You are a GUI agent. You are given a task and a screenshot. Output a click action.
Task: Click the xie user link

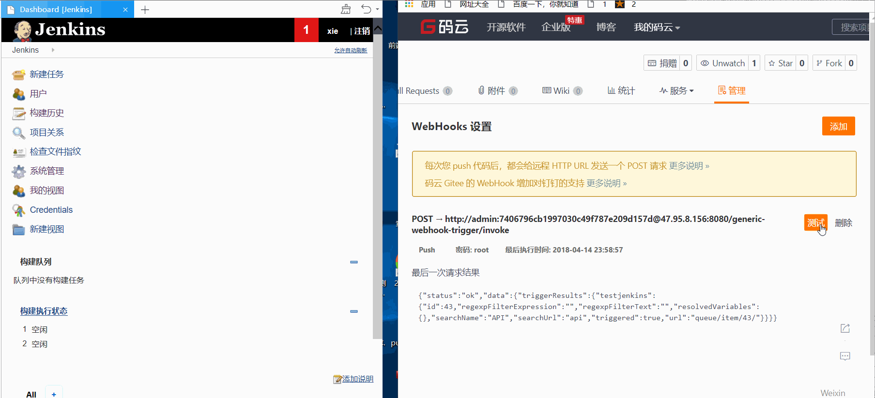coord(333,31)
